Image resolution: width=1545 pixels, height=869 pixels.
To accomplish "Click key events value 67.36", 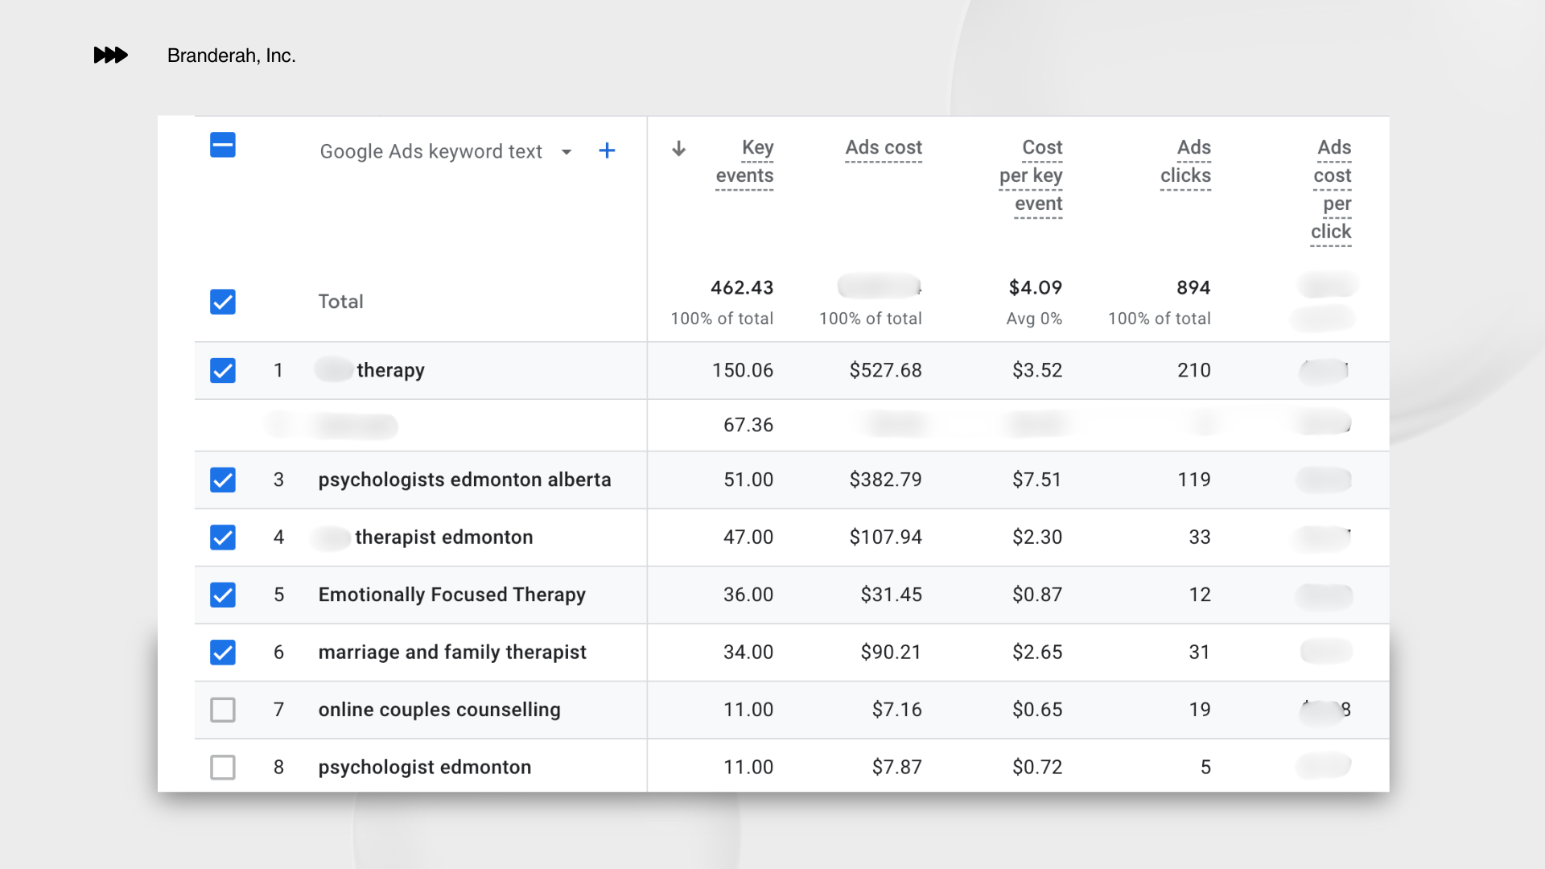I will [748, 425].
